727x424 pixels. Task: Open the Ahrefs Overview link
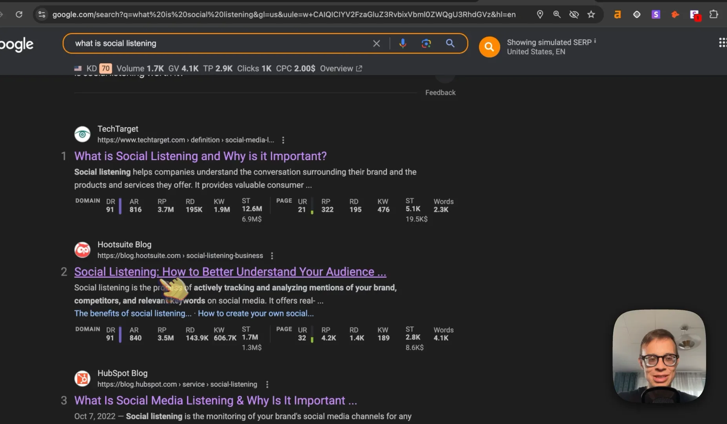(x=341, y=69)
